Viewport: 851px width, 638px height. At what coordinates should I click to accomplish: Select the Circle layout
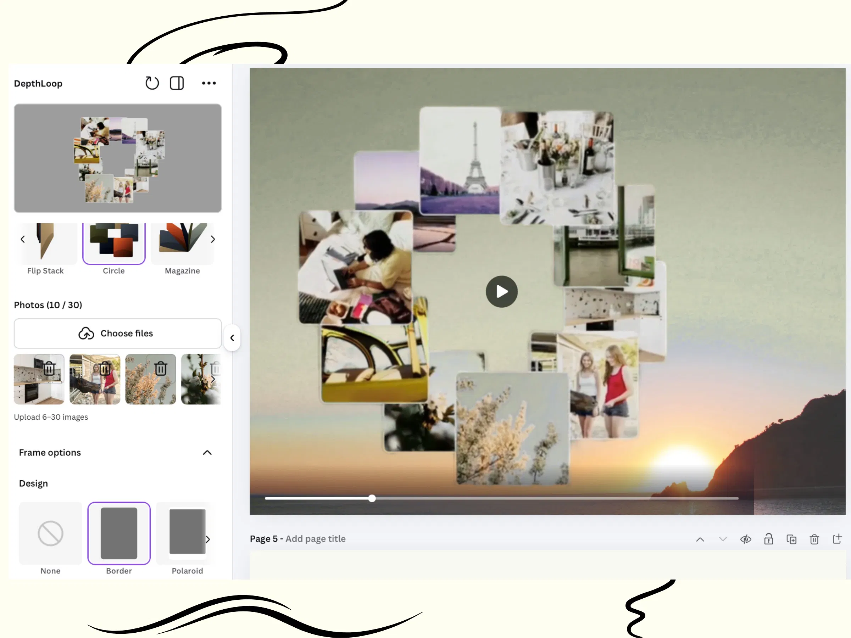114,249
